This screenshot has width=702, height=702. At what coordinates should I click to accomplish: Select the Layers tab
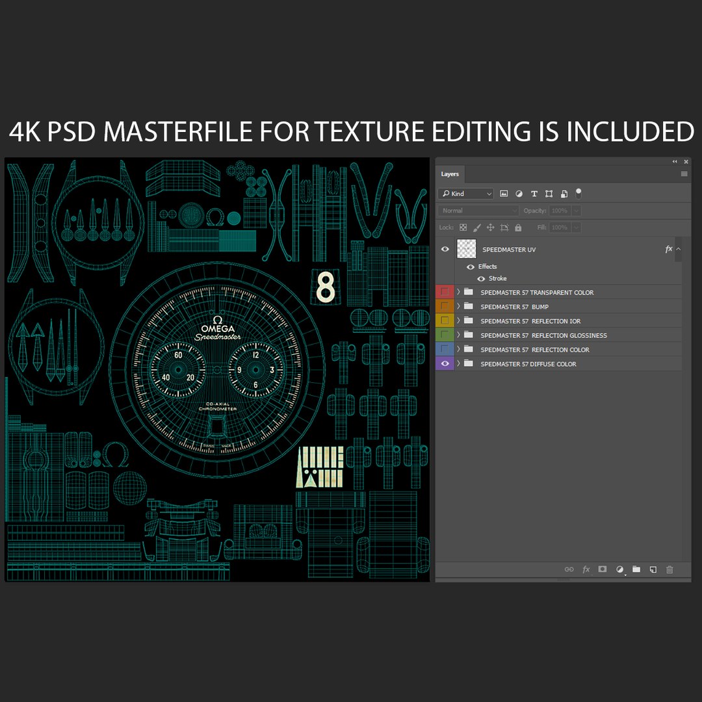pos(450,174)
